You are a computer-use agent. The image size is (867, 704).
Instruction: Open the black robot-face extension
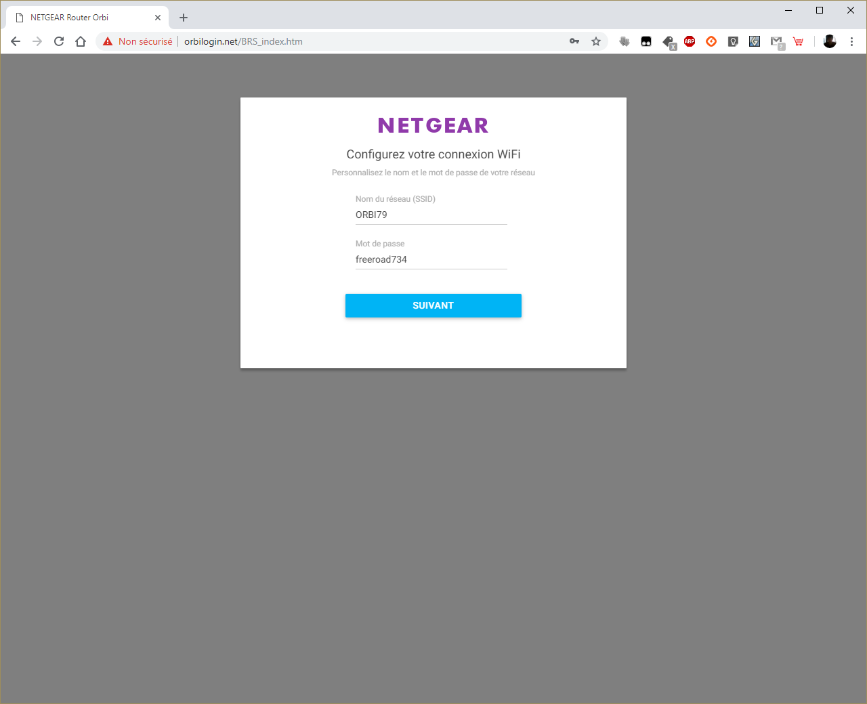tap(646, 41)
